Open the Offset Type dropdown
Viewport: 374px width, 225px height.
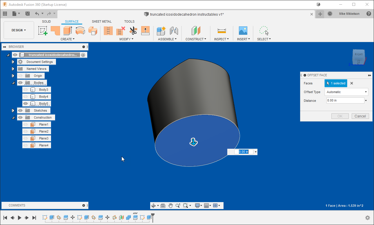366,92
